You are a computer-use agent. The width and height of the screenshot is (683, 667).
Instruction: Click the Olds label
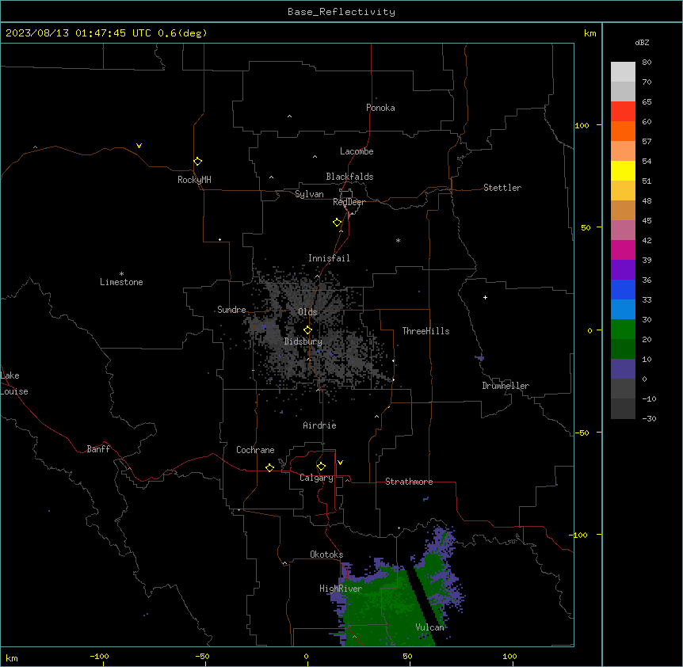[307, 312]
